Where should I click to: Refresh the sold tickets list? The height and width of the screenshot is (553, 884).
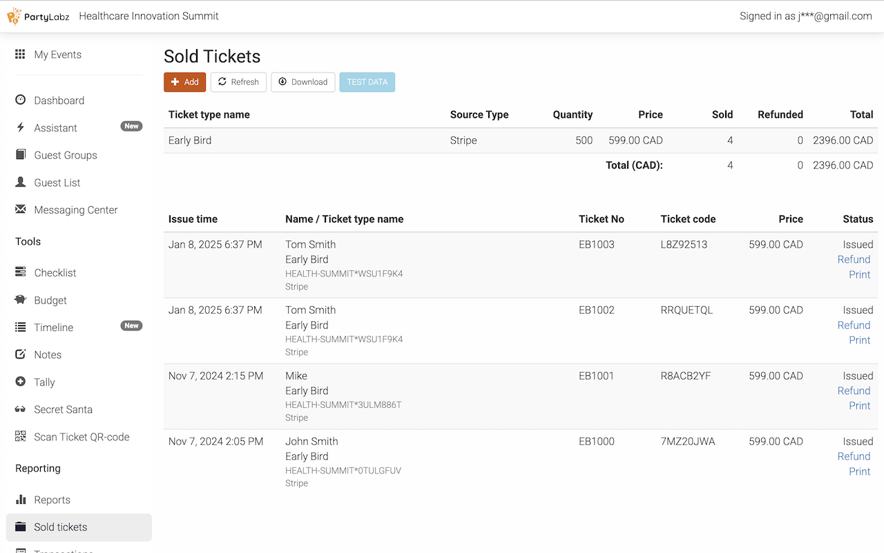pyautogui.click(x=238, y=82)
